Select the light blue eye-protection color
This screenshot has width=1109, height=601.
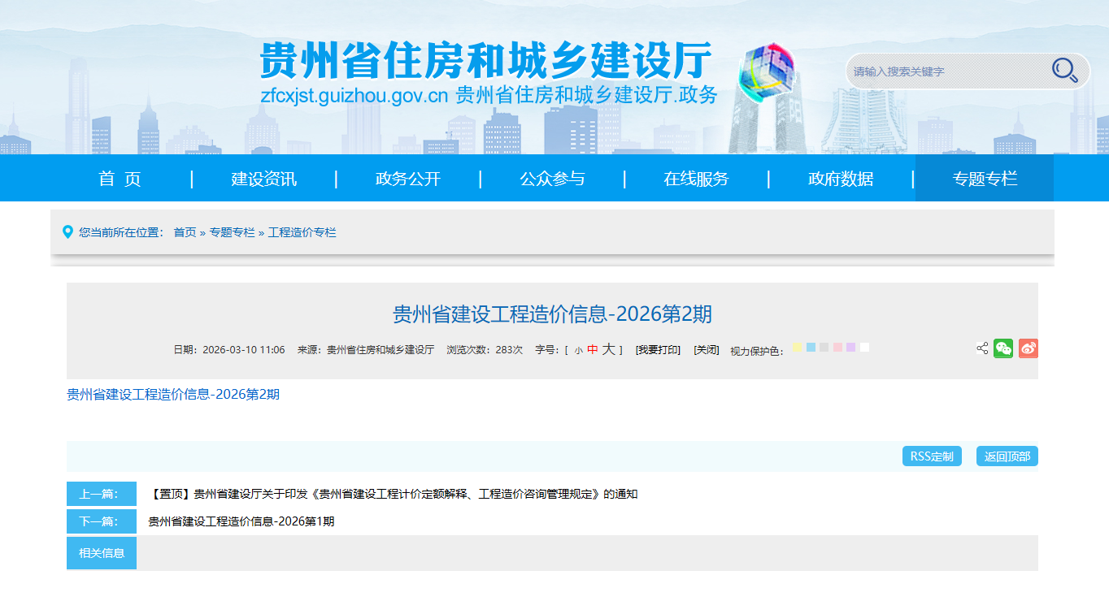[811, 348]
